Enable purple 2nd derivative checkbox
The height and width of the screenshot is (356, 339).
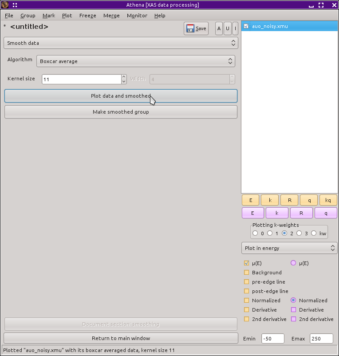coord(293,319)
